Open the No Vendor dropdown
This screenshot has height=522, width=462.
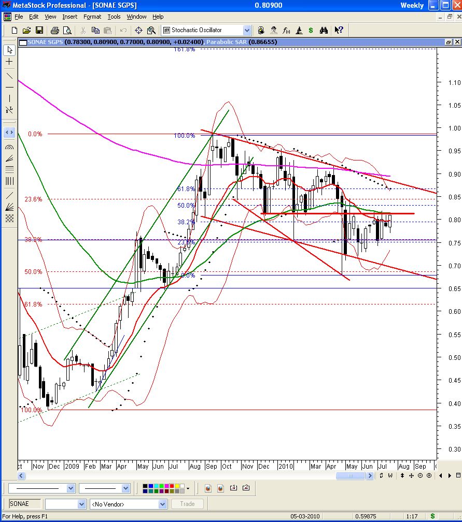pyautogui.click(x=162, y=504)
